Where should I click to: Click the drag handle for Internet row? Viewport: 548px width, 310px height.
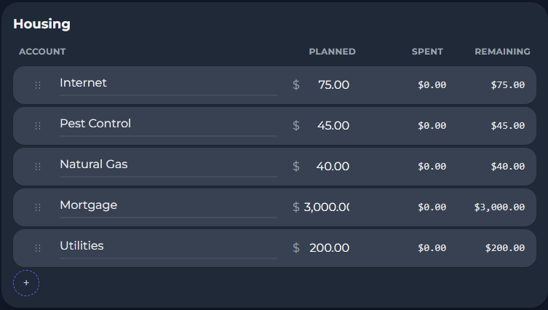click(38, 85)
